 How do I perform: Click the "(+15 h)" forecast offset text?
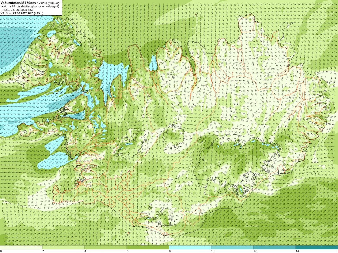[x=39, y=13]
